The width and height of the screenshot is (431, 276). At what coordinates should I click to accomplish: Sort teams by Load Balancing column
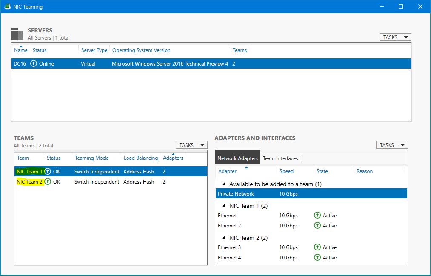[141, 158]
